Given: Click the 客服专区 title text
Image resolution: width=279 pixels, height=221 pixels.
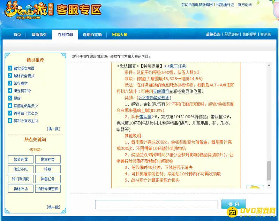Looking at the screenshot, I should [x=79, y=10].
